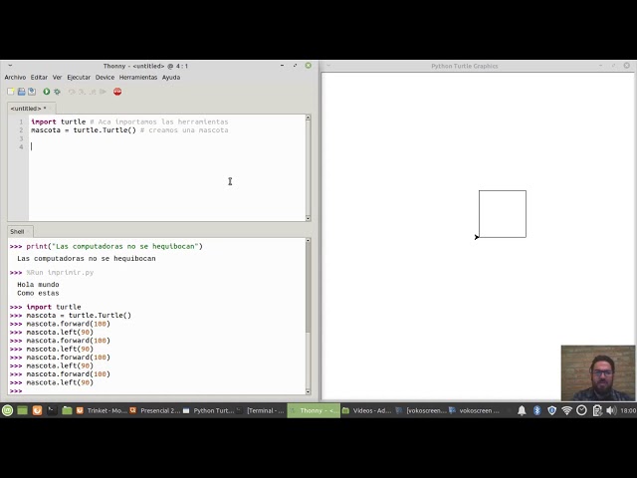
Task: Open the Linux Mint menu icon
Action: click(x=7, y=410)
